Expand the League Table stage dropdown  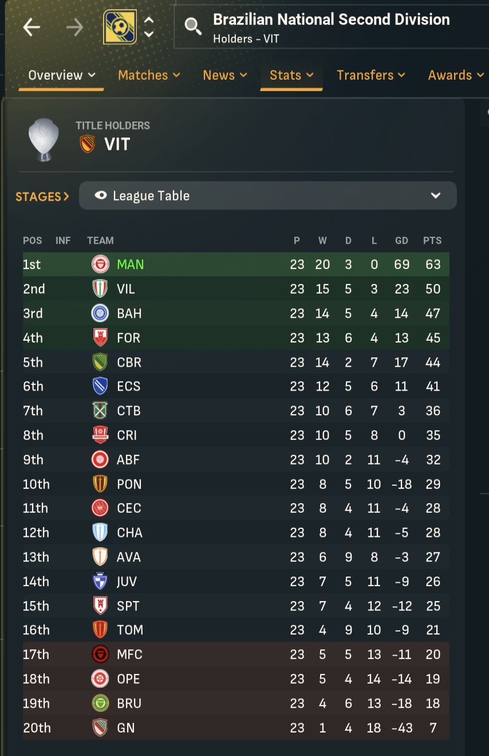[x=436, y=196]
